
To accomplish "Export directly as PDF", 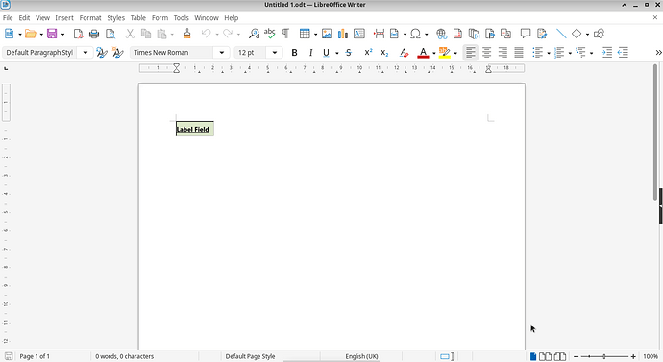I will click(78, 34).
